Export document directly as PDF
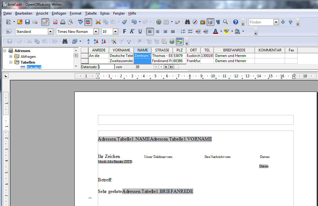Screen dimensions: 318x206 click(55, 22)
